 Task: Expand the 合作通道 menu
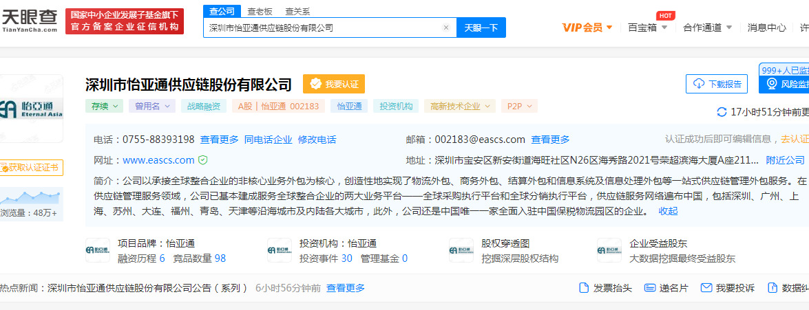click(707, 27)
